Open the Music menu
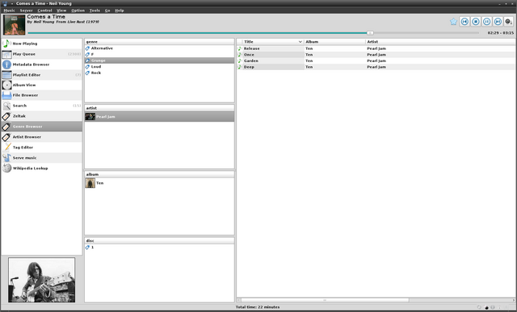The width and height of the screenshot is (517, 312). 9,10
